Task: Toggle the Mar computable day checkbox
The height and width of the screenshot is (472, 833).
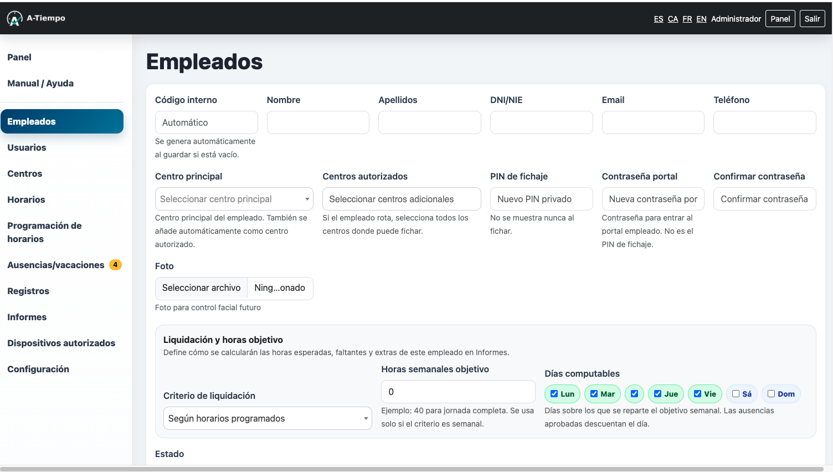Action: pos(594,394)
